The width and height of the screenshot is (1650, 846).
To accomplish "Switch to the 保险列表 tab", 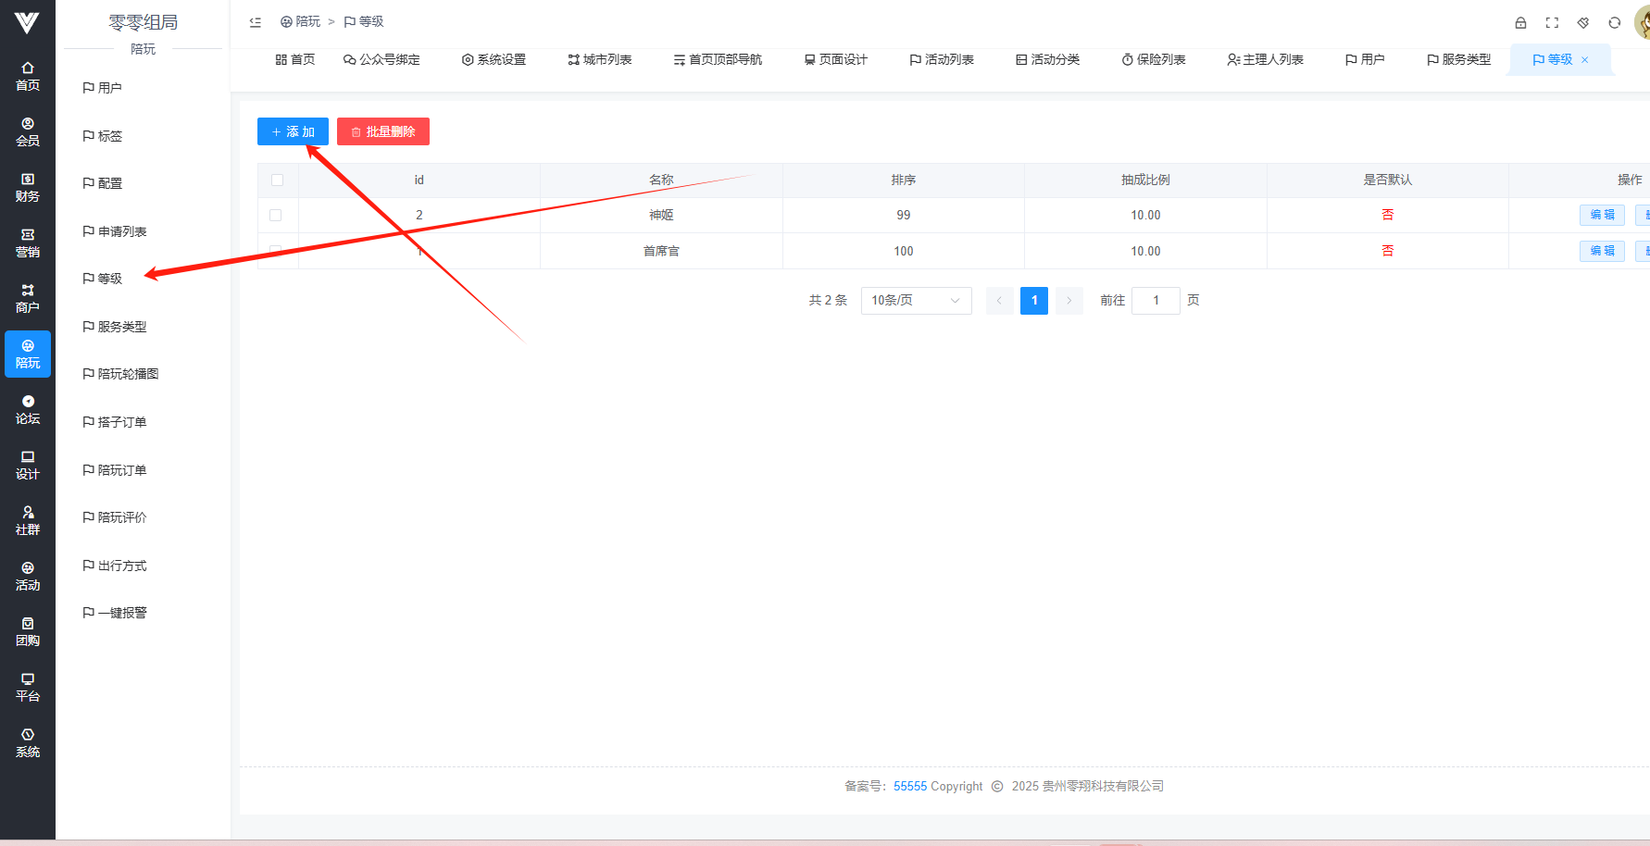I will (1154, 60).
